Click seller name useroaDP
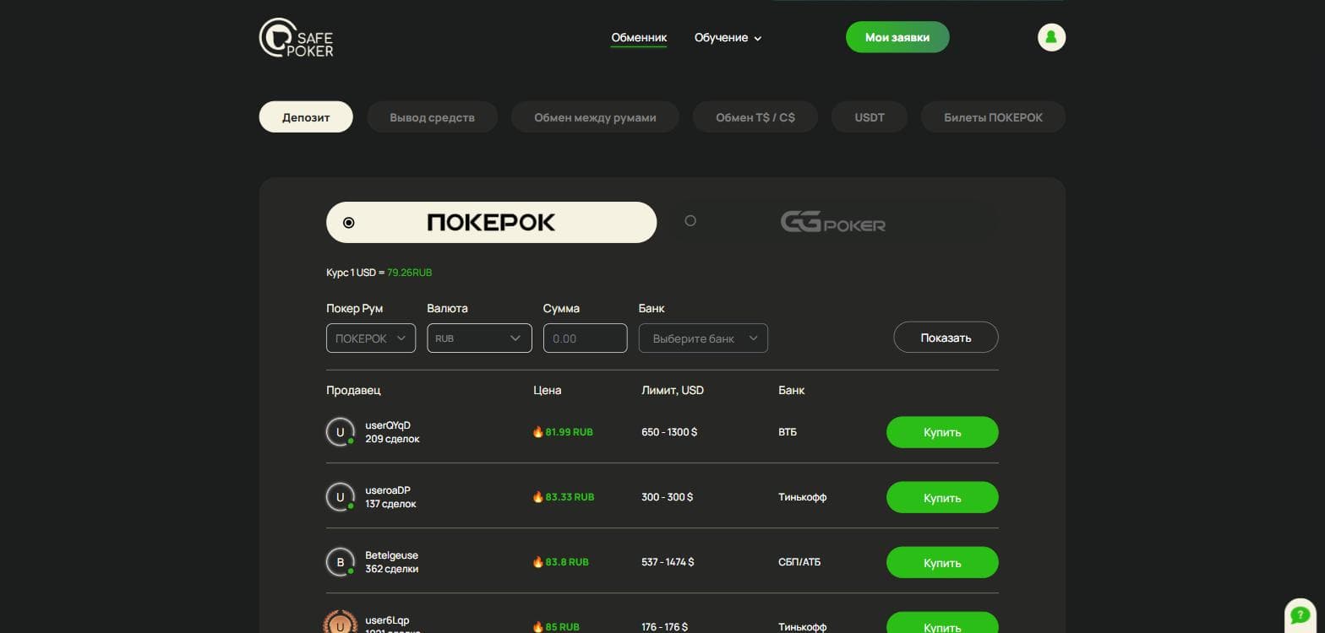1325x633 pixels. [x=388, y=490]
